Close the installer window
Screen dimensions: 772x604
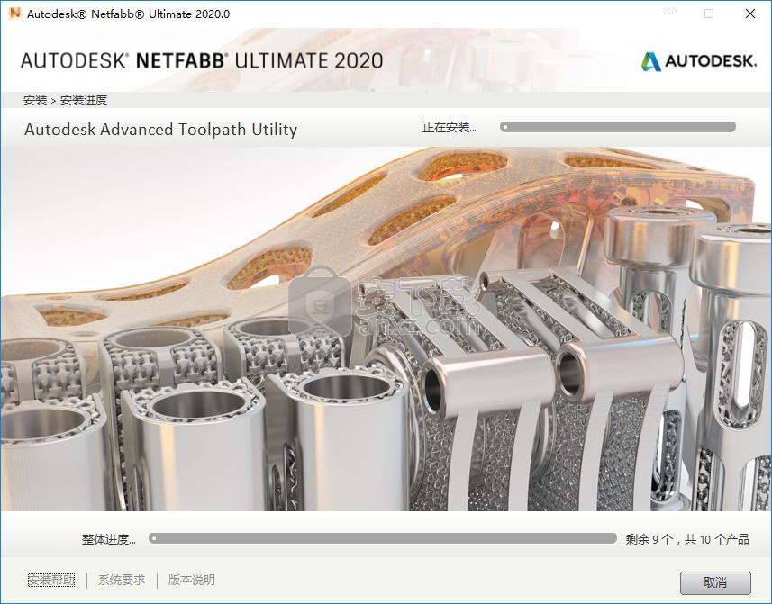click(749, 14)
